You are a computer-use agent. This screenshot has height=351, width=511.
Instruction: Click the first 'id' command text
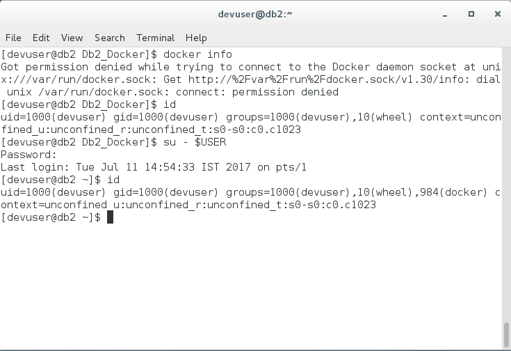point(170,104)
